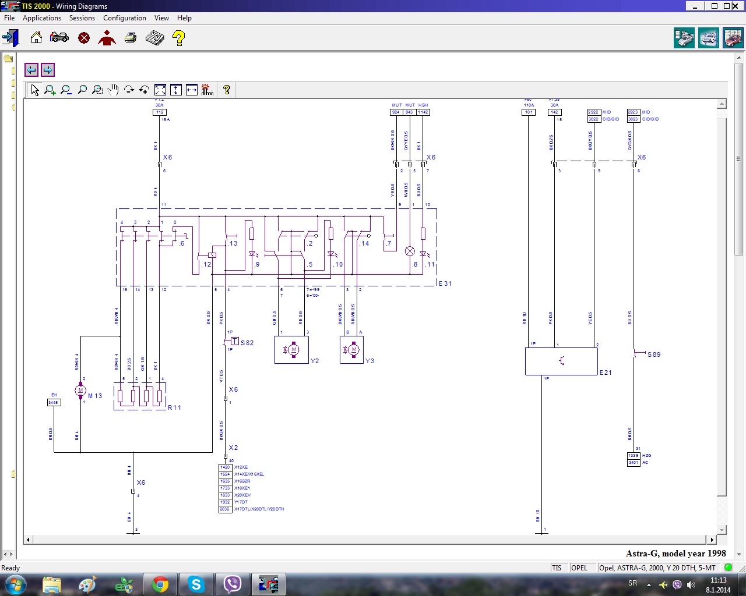Click the E21 component box in diagram
Image resolution: width=746 pixels, height=596 pixels.
(x=561, y=361)
